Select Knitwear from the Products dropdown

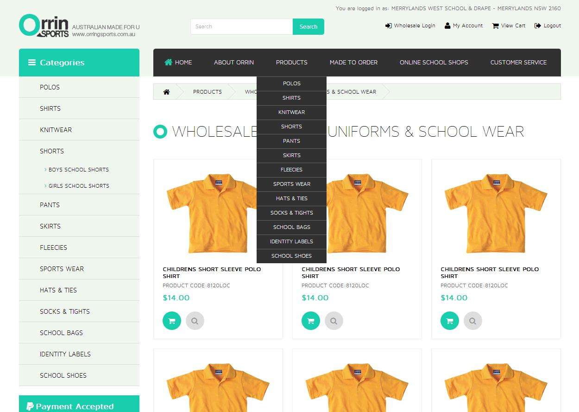[291, 112]
